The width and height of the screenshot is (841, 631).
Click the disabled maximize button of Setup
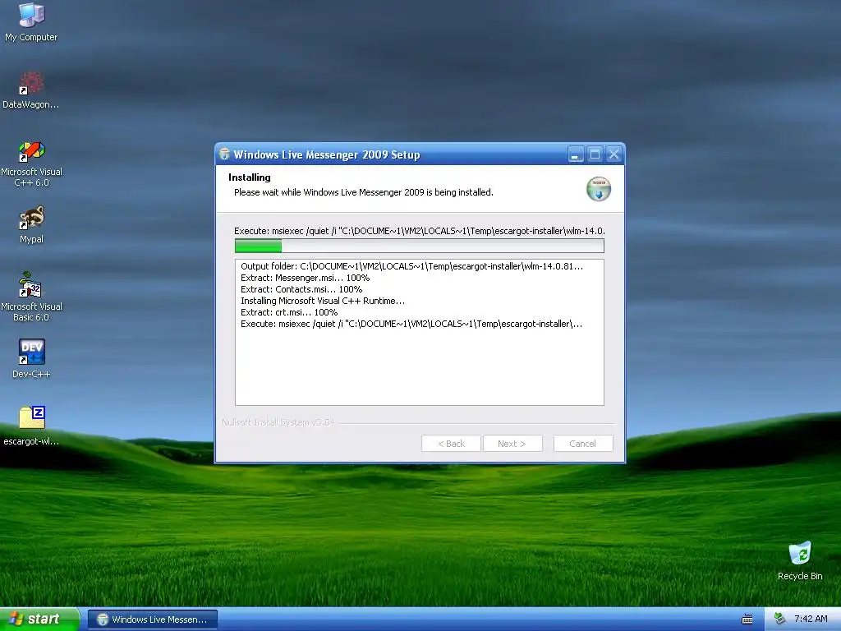pyautogui.click(x=595, y=155)
